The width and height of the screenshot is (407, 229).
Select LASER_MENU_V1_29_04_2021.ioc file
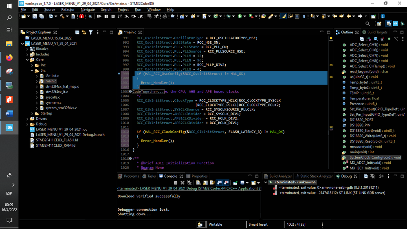(x=59, y=129)
